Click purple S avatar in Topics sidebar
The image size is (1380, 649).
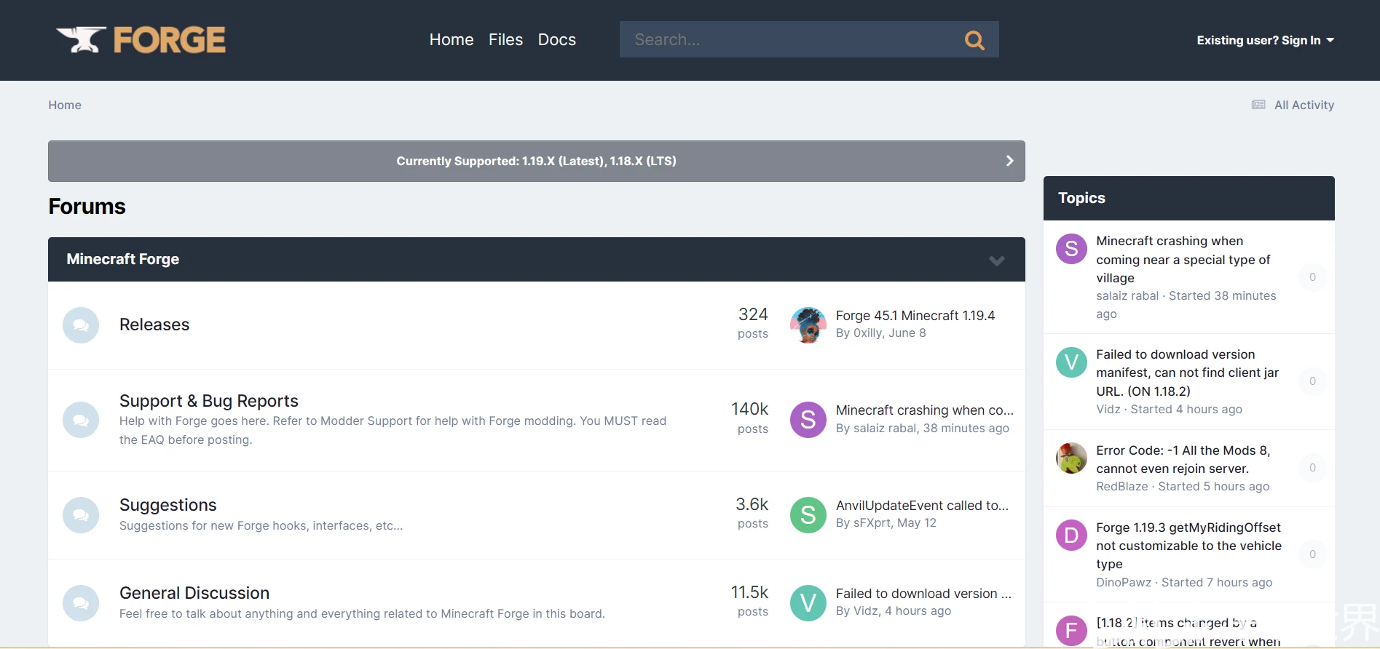[x=1071, y=249]
